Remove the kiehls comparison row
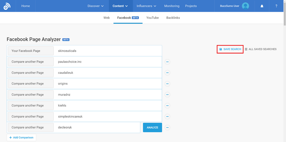 click(167, 105)
